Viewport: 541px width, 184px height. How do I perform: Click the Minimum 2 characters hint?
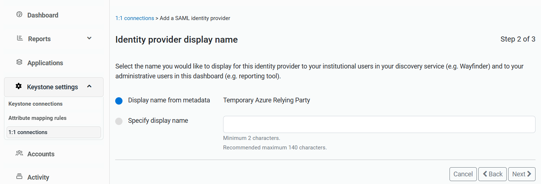point(252,138)
